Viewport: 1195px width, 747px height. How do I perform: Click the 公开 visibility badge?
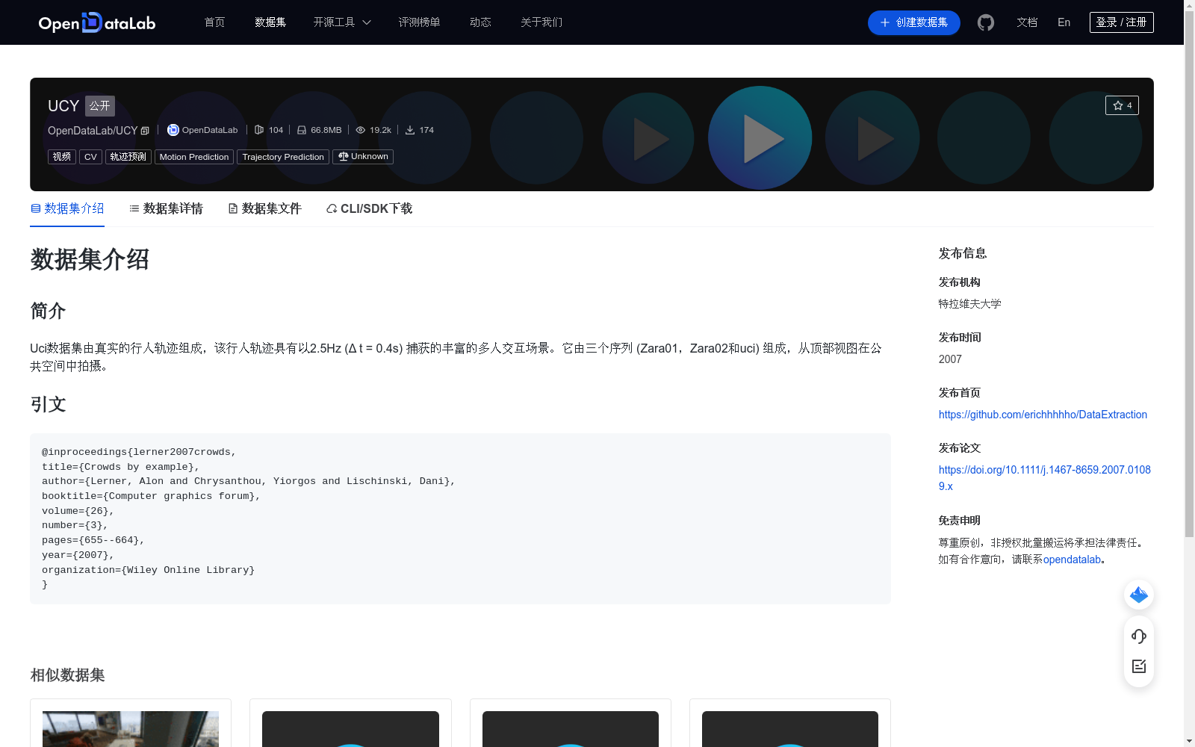(100, 106)
